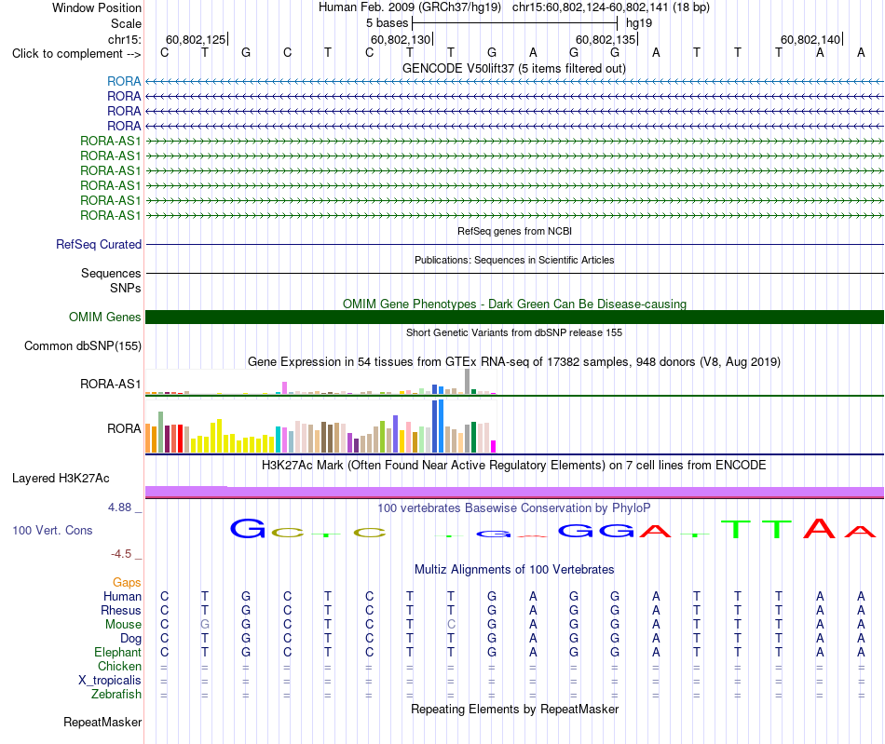Click the Human alignment row label
This screenshot has height=744, width=885.
[x=122, y=596]
